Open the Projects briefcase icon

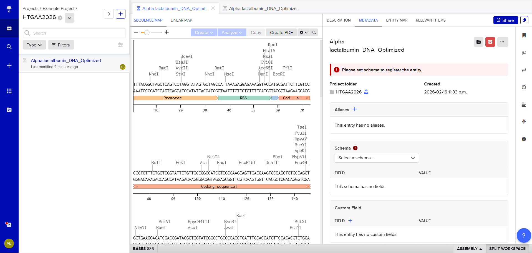pos(9,28)
